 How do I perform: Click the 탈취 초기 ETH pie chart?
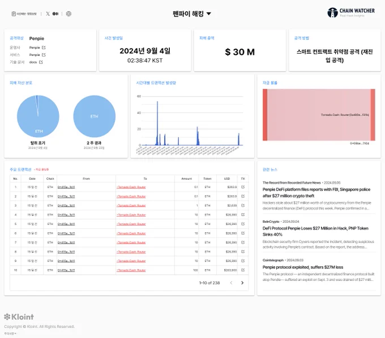pyautogui.click(x=38, y=116)
